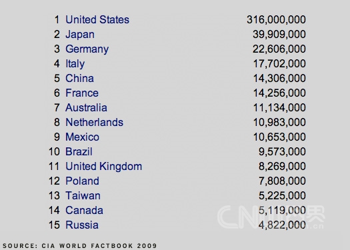Click the Brazil link
The height and width of the screenshot is (250, 350).
(79, 152)
